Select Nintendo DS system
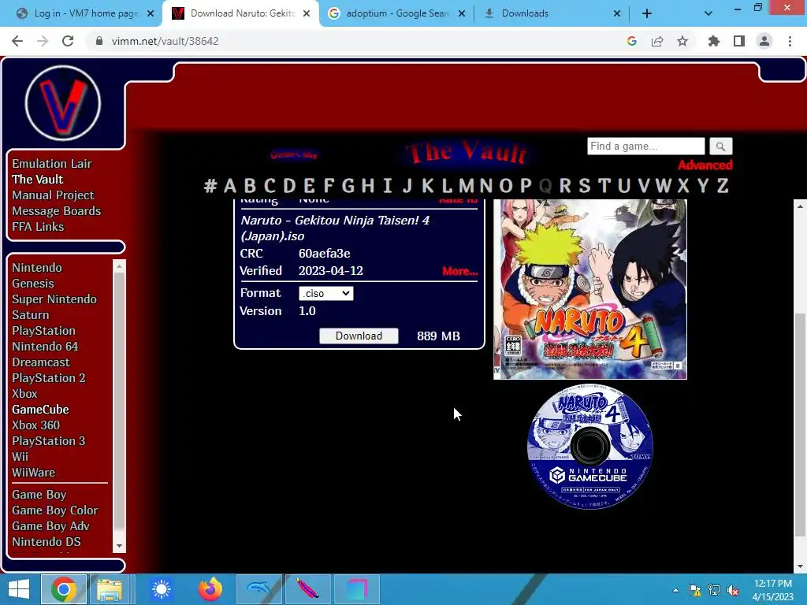The width and height of the screenshot is (807, 605). 46,542
